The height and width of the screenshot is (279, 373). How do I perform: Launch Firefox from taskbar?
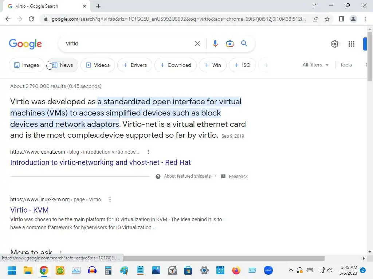coord(236,270)
